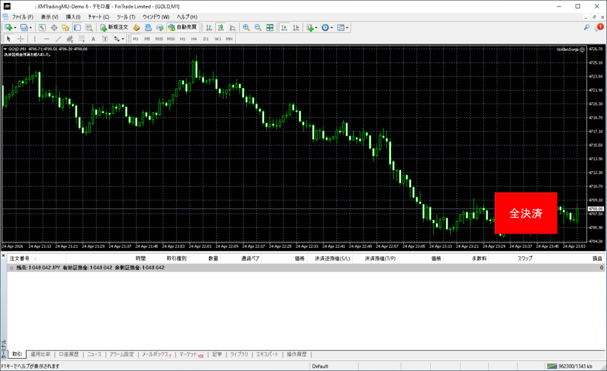Select the crosshair cursor tool
The height and width of the screenshot is (371, 607).
tap(20, 38)
